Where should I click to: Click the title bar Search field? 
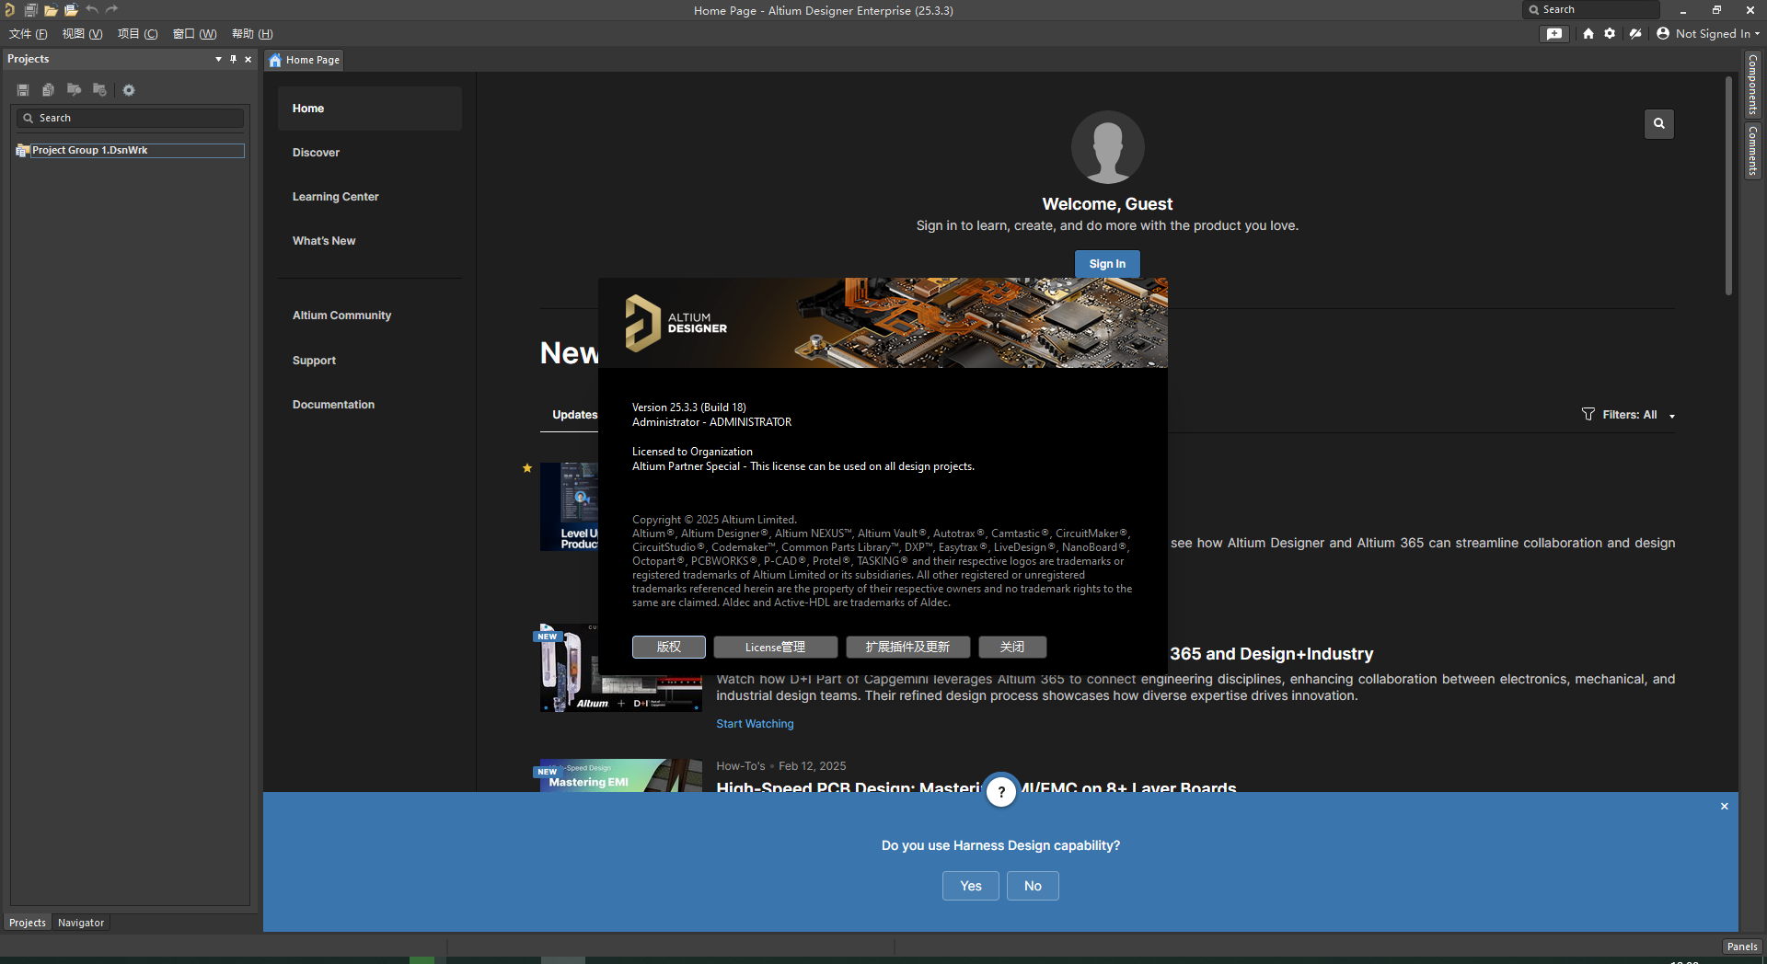pos(1591,10)
